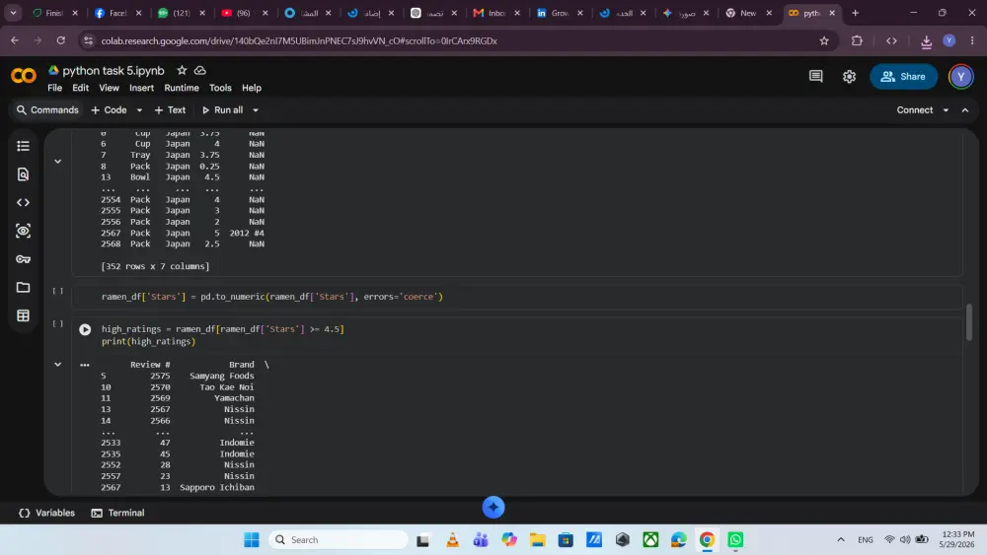Collapse the header with chevron
987x555 pixels.
[x=965, y=110]
